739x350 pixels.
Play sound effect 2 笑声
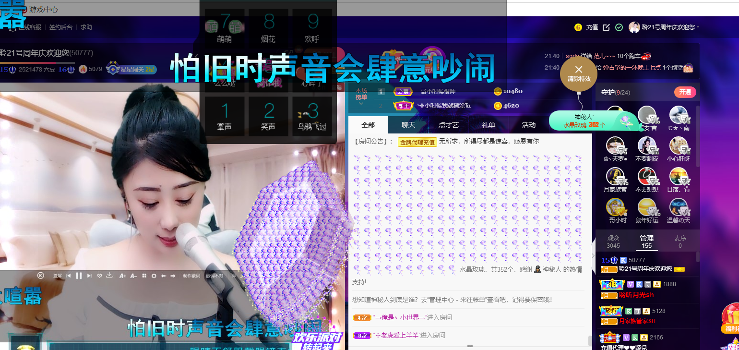[x=268, y=116]
